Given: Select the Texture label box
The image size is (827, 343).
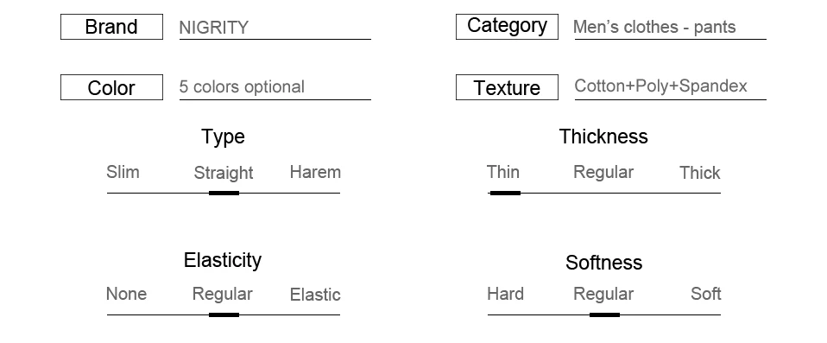Looking at the screenshot, I should pyautogui.click(x=507, y=87).
